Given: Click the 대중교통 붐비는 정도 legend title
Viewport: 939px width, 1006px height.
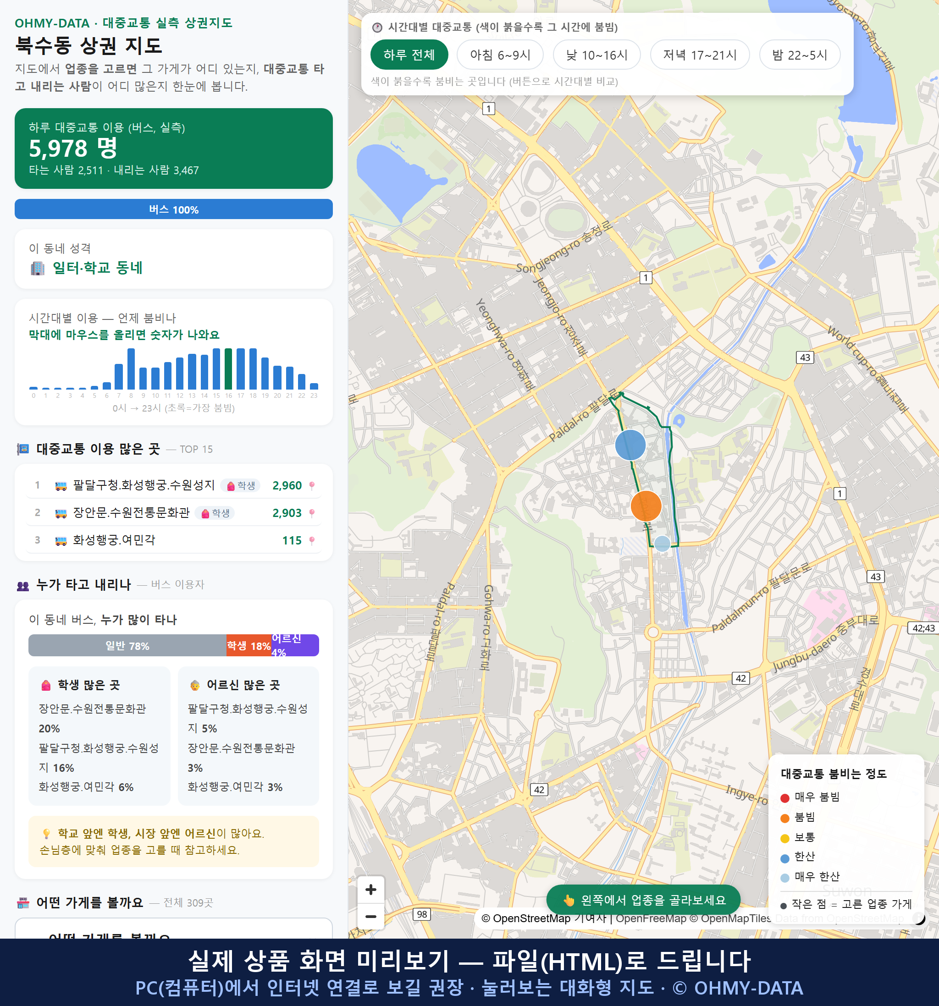Looking at the screenshot, I should [834, 774].
